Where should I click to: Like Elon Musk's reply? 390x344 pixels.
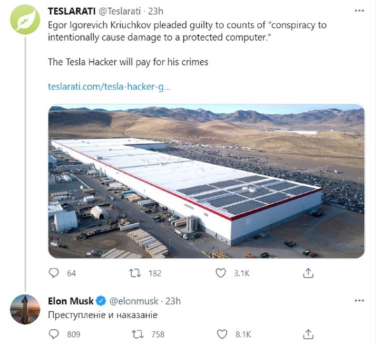[221, 334]
